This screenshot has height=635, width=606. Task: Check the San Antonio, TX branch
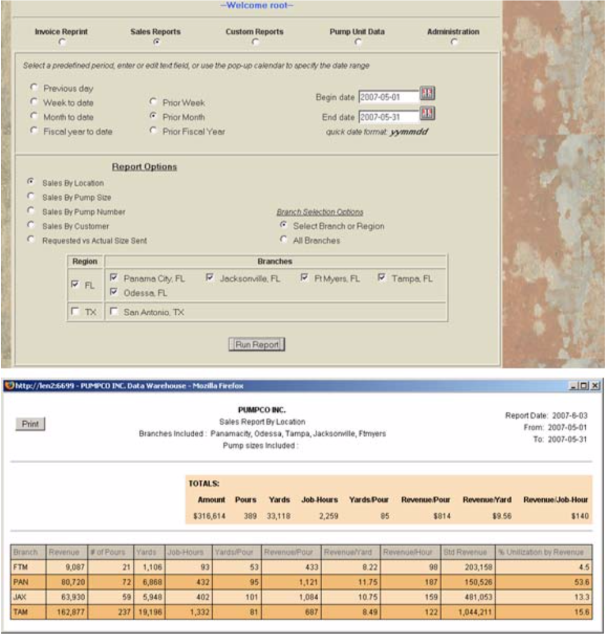114,311
